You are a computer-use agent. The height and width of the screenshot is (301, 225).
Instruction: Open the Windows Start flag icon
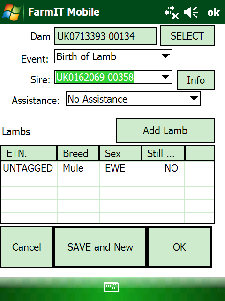pyautogui.click(x=11, y=12)
